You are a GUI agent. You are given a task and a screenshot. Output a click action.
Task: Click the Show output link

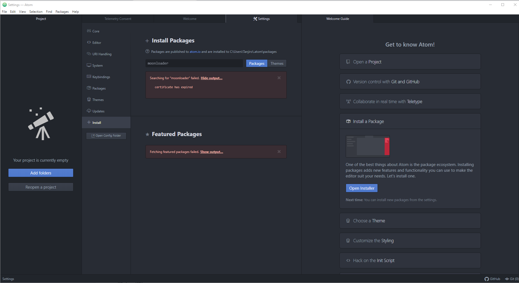(212, 152)
